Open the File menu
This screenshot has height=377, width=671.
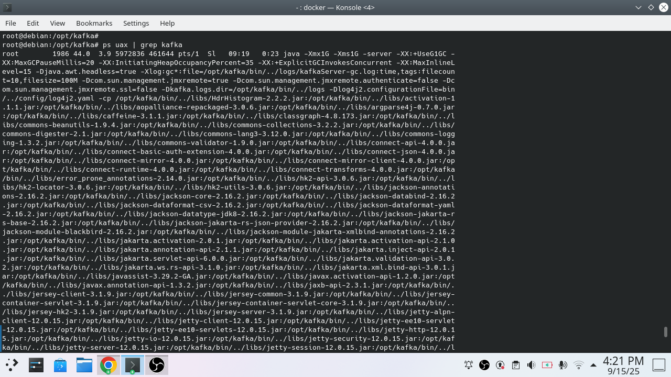click(10, 23)
